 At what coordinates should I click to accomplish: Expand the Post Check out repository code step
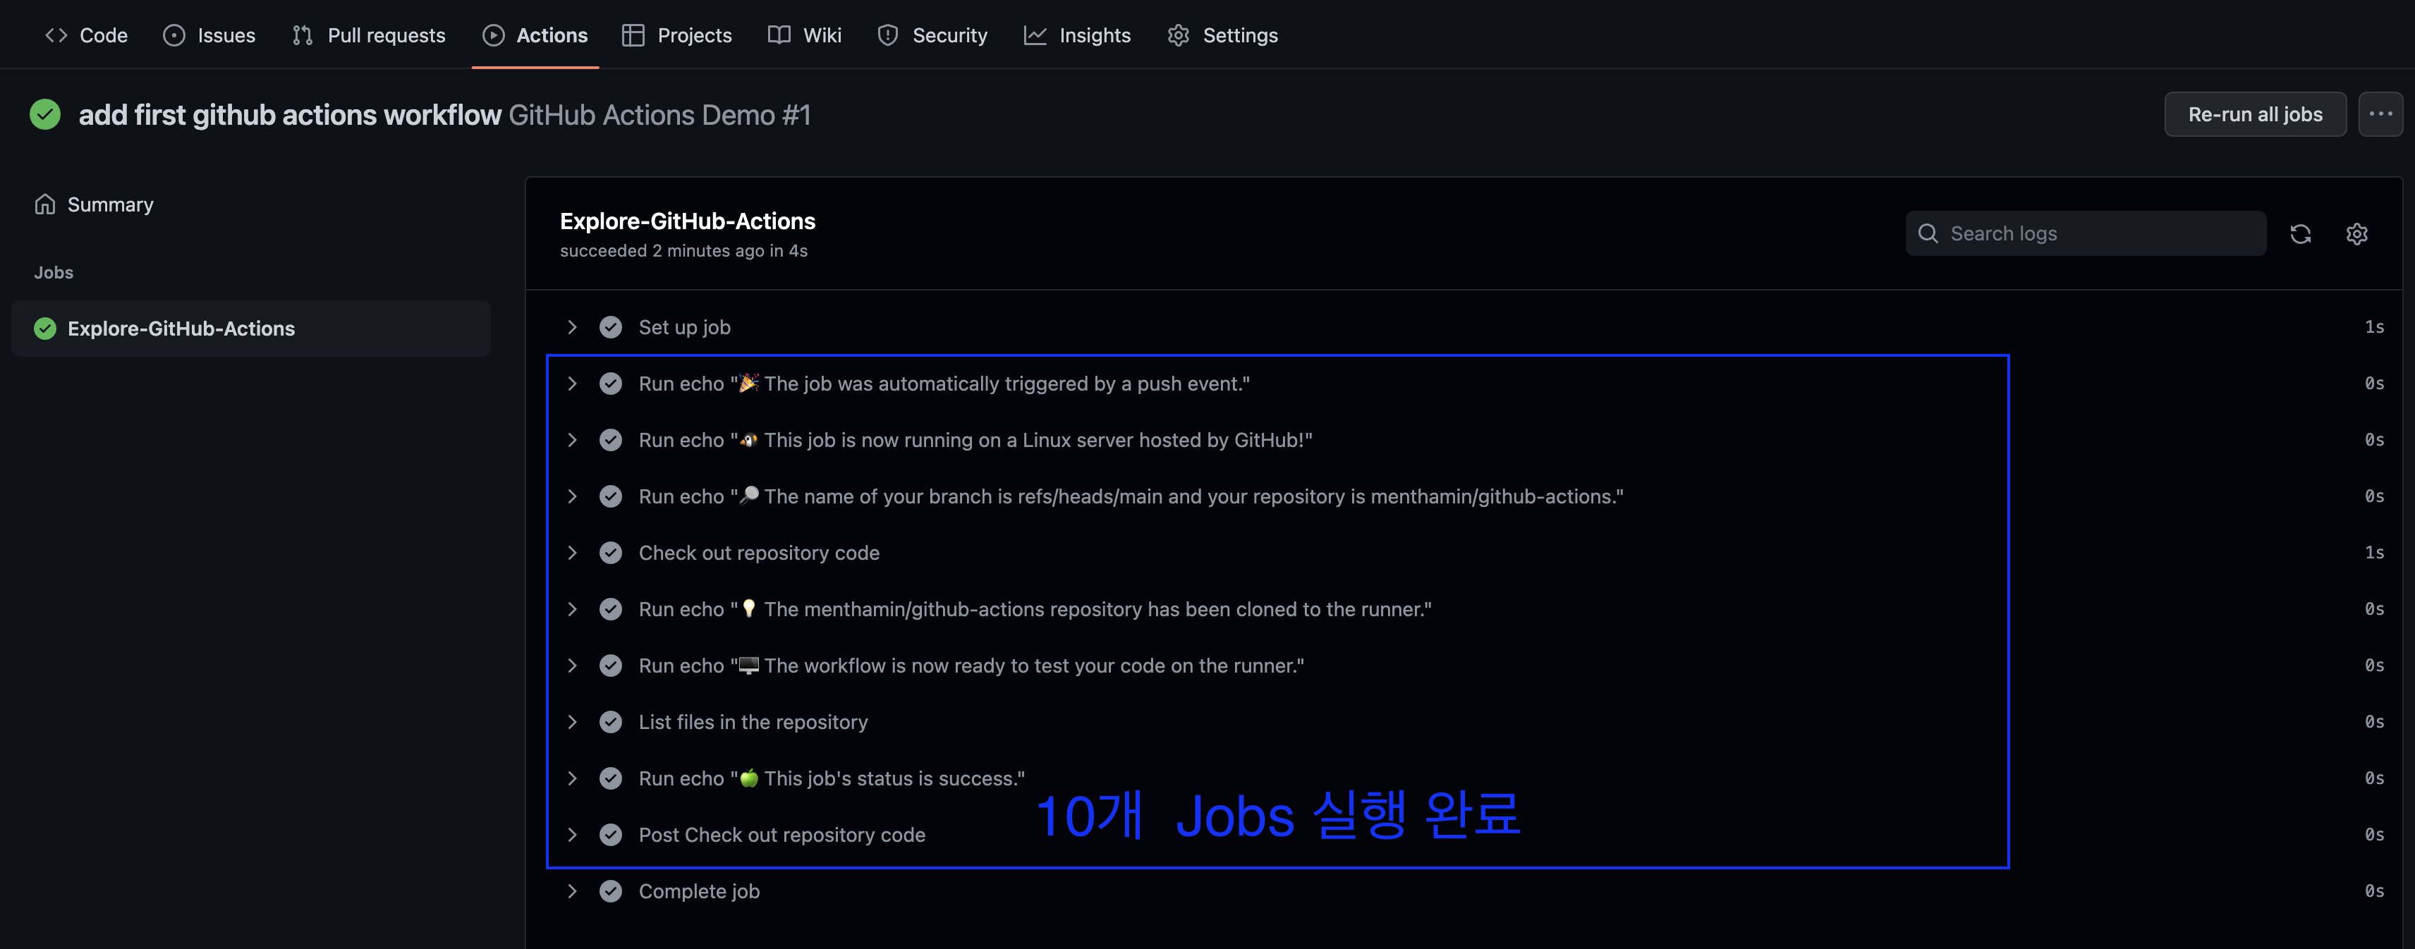click(x=572, y=835)
